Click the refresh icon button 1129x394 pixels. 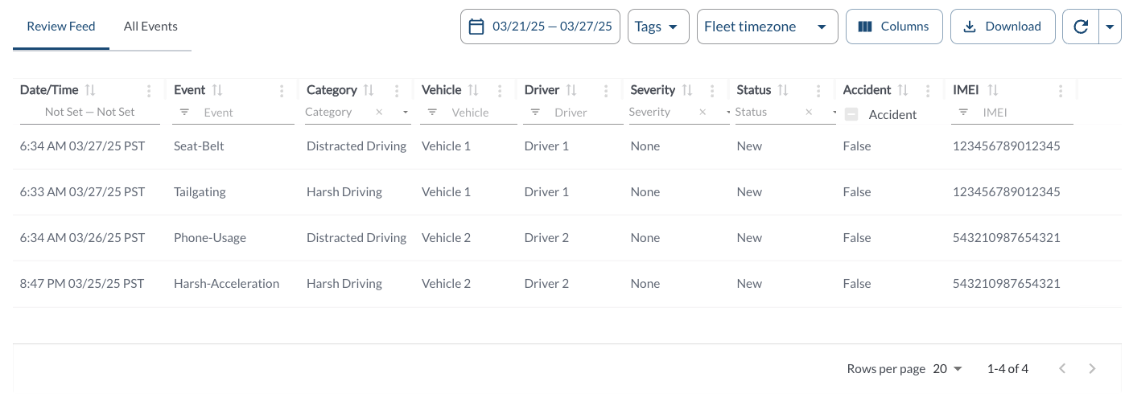[x=1081, y=27]
